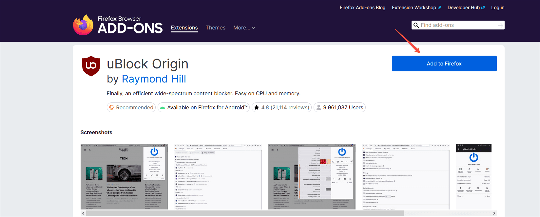Click the Firefox Browser Add-ons logo
Viewport: 540px width, 217px height.
point(118,25)
